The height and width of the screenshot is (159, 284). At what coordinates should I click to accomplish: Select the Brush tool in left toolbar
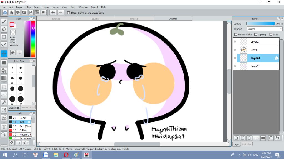[x=4, y=22]
